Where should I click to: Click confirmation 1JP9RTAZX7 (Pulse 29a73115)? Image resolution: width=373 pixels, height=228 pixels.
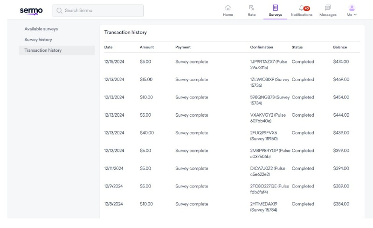(x=269, y=64)
